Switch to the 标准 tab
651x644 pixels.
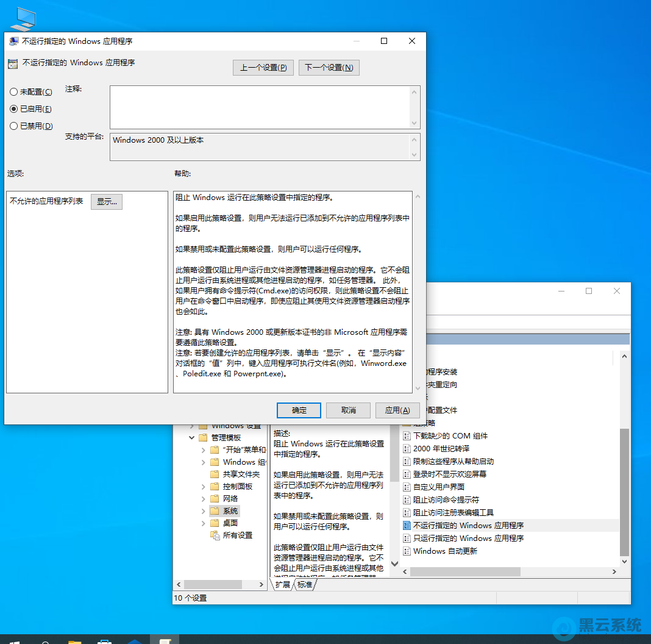(305, 584)
